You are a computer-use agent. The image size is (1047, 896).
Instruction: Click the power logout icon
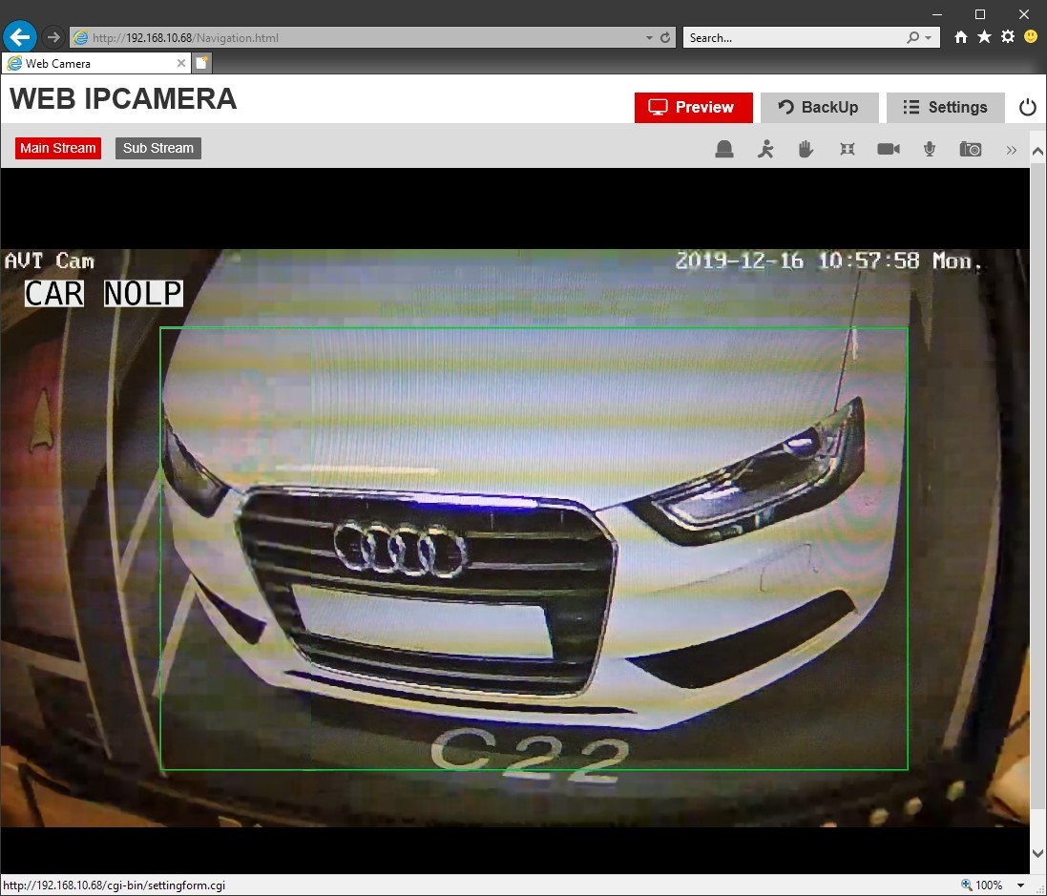pyautogui.click(x=1028, y=108)
